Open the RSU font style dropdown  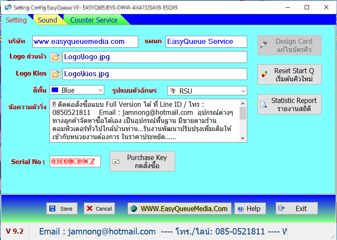click(x=207, y=91)
